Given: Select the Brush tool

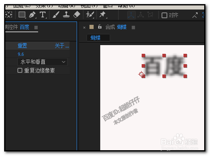Looking at the screenshot, I should 56,14.
